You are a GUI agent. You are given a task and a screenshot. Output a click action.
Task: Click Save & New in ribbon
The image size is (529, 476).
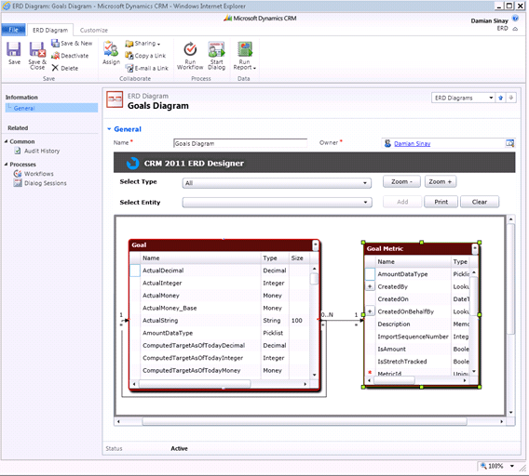click(x=72, y=43)
